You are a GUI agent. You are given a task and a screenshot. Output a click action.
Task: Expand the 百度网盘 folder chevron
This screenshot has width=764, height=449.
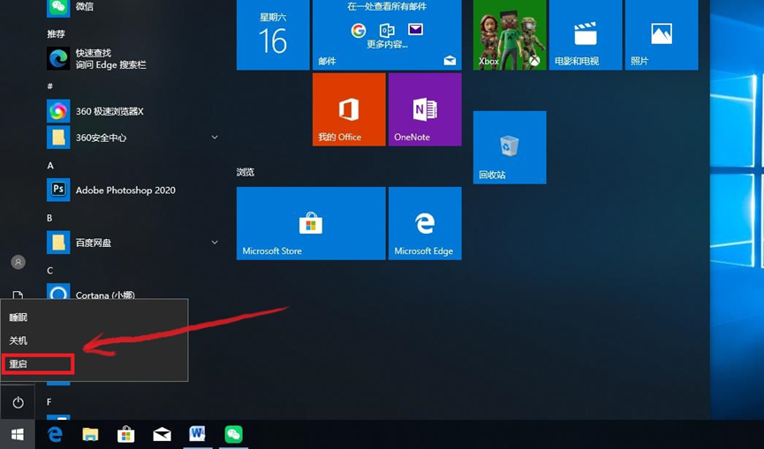(x=215, y=243)
